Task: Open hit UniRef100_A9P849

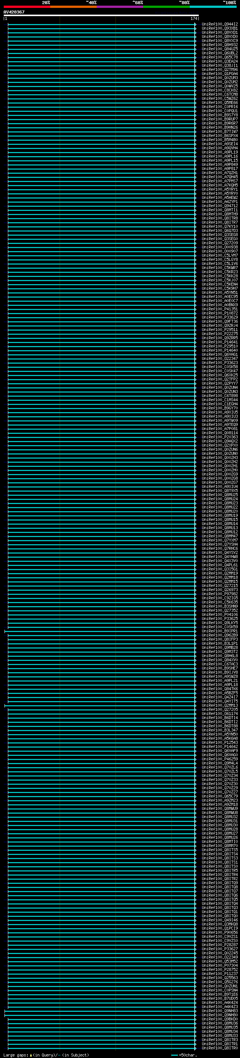Action: [220, 165]
